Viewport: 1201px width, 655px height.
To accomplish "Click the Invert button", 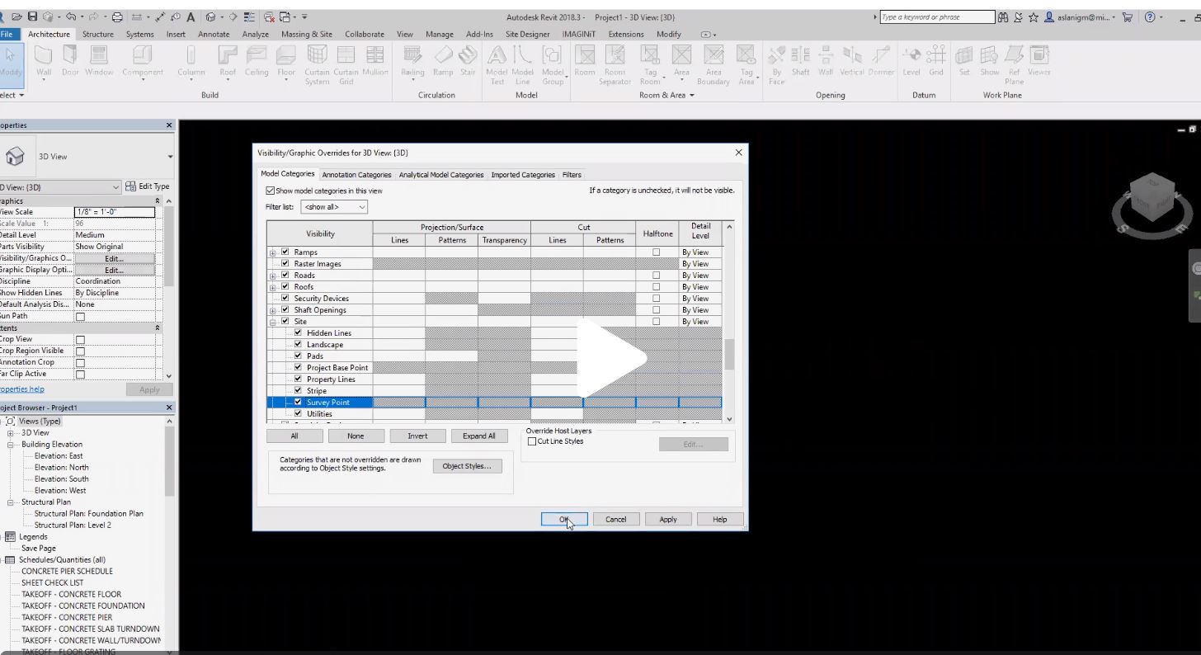I will (417, 436).
